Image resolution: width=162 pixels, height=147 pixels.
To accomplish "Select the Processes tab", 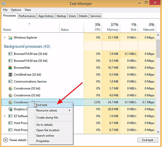I will (9, 16).
